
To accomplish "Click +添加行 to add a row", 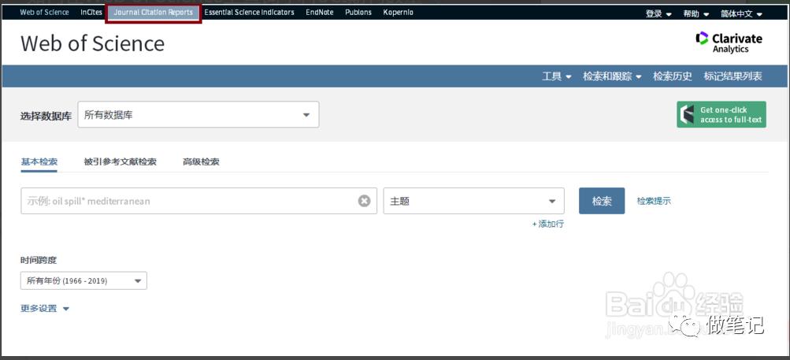I will point(547,225).
